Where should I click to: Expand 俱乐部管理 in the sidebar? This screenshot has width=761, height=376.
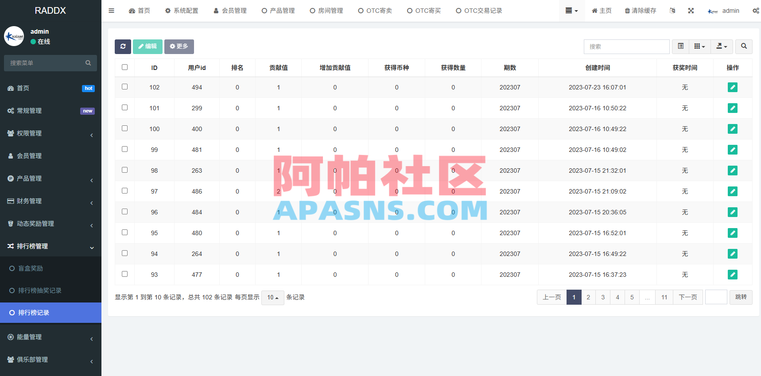click(x=50, y=360)
